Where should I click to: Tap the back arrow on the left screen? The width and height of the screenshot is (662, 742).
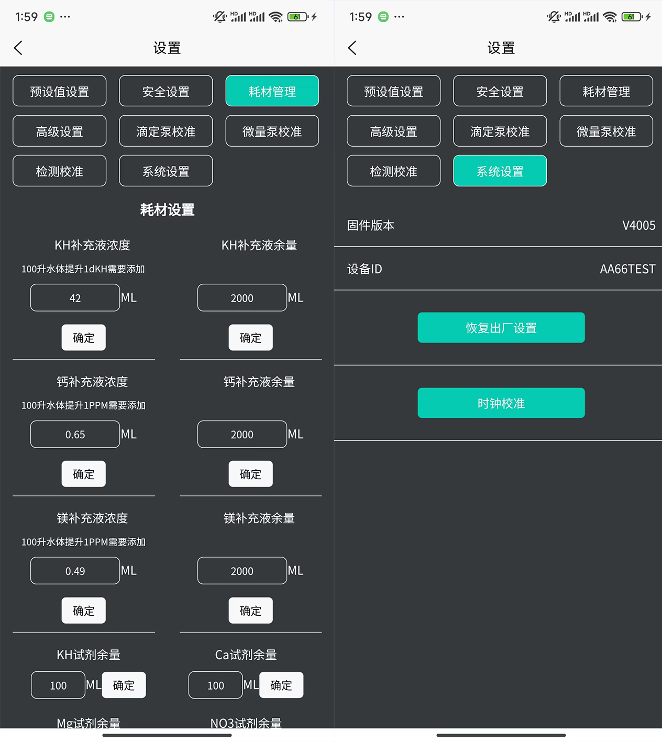(18, 48)
